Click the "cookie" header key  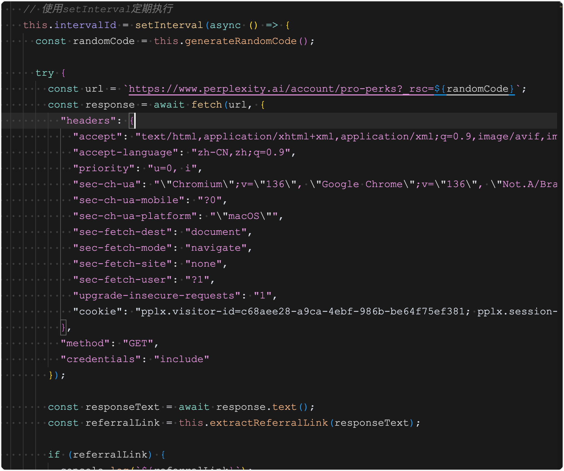(98, 312)
